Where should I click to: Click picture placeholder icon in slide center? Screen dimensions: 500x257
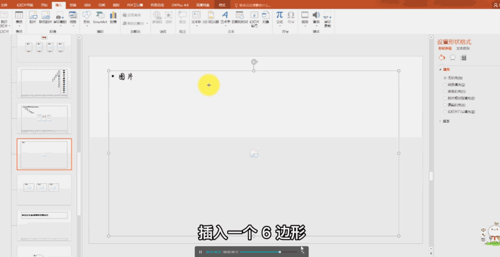[x=254, y=153]
